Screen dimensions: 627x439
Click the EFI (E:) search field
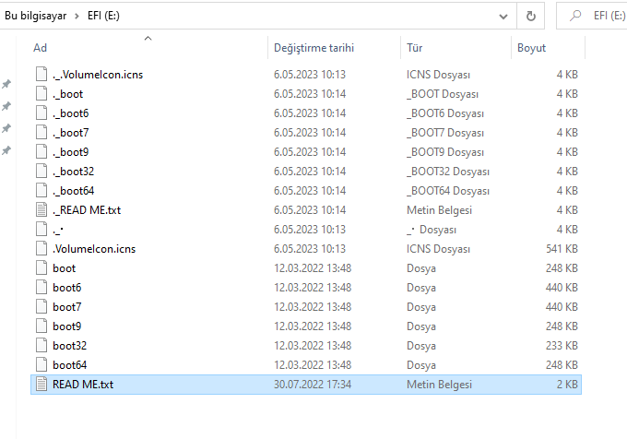(592, 16)
